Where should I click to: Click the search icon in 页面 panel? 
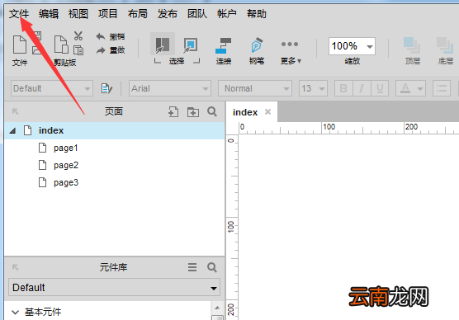click(212, 111)
